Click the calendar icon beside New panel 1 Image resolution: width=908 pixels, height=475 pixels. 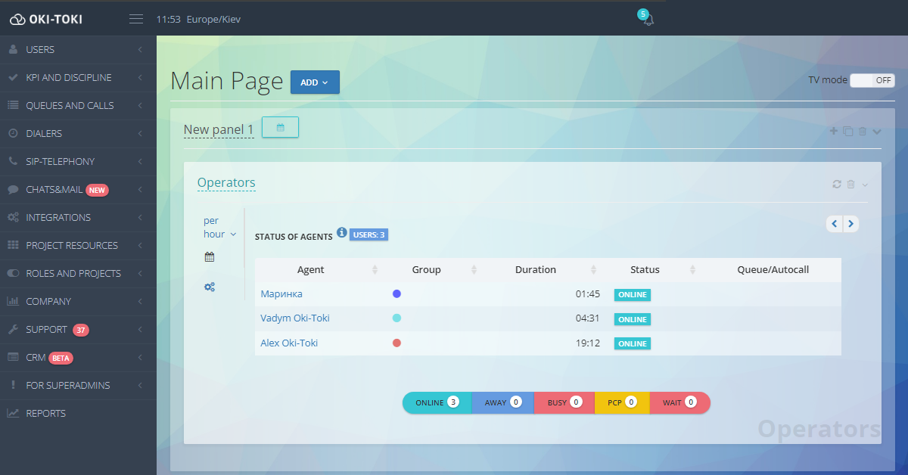pyautogui.click(x=280, y=128)
